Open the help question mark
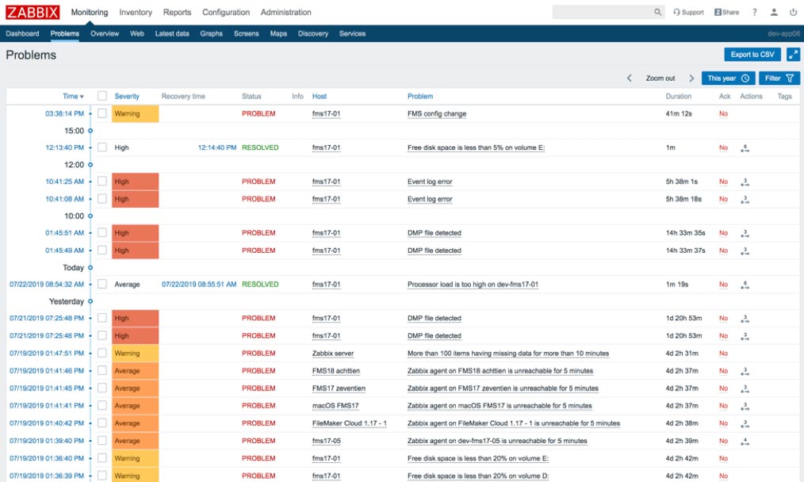Image resolution: width=804 pixels, height=482 pixels. [754, 12]
